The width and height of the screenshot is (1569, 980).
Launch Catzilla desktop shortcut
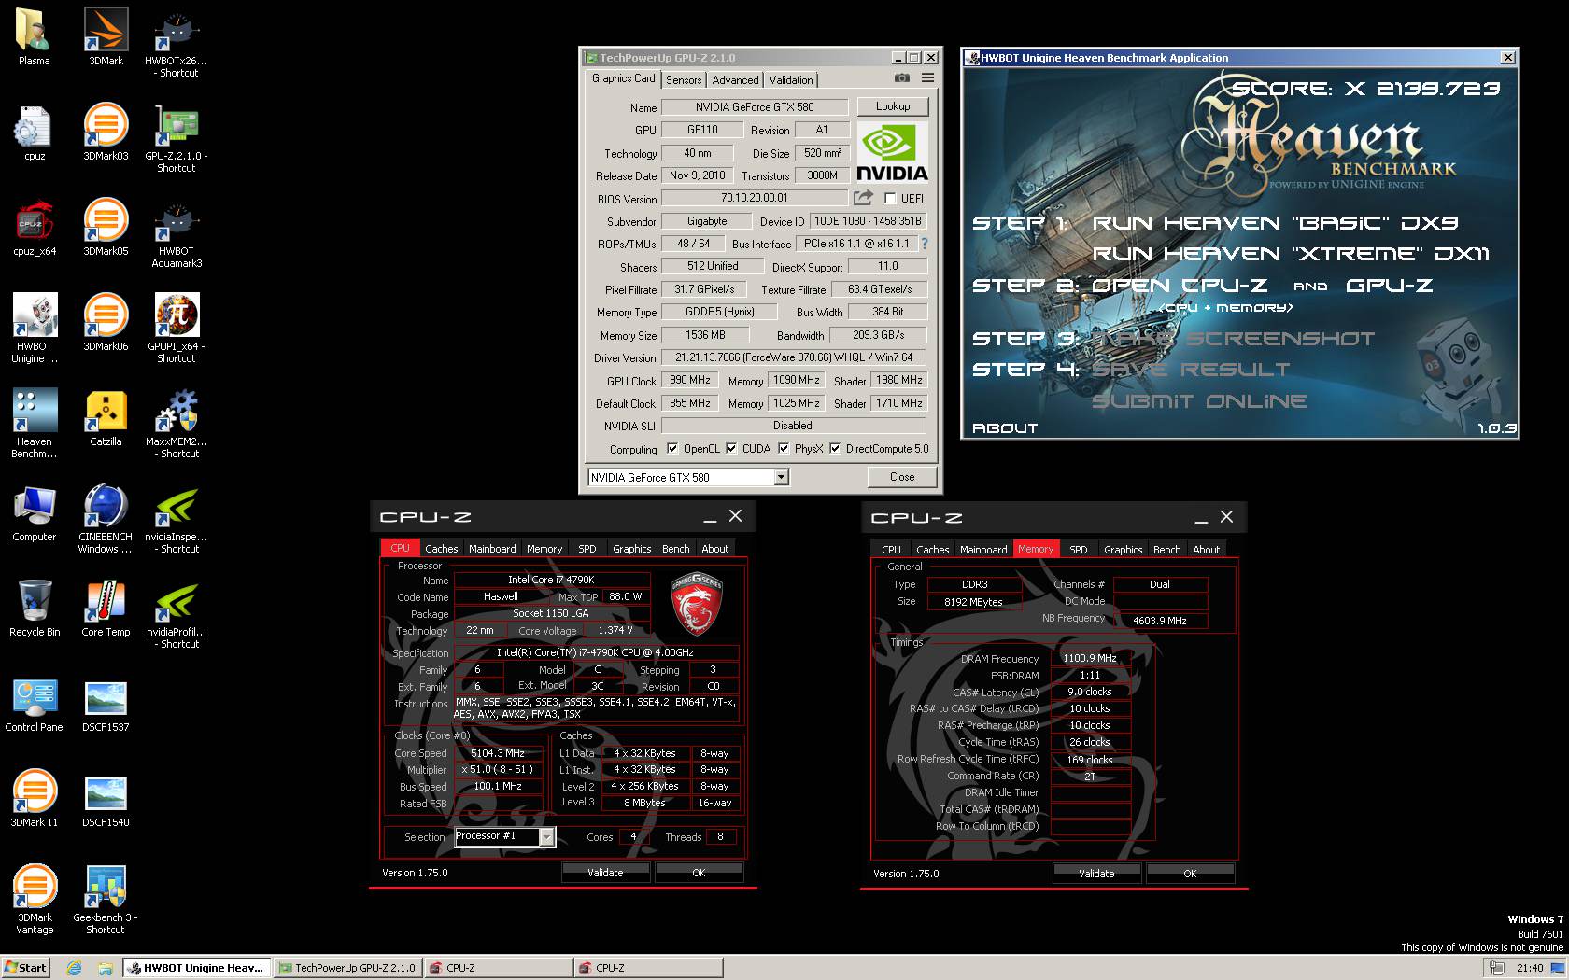106,419
